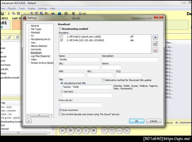The height and width of the screenshot is (142, 192).
Task: Click the globe broadcast icon in toolbar
Action: [x=60, y=13]
